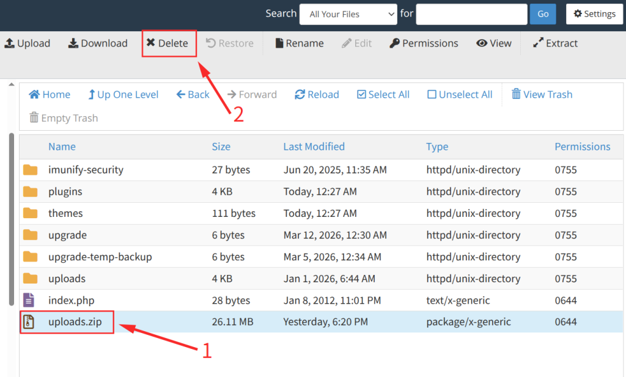This screenshot has height=377, width=626.
Task: Open the Permissions key tool
Action: (424, 43)
